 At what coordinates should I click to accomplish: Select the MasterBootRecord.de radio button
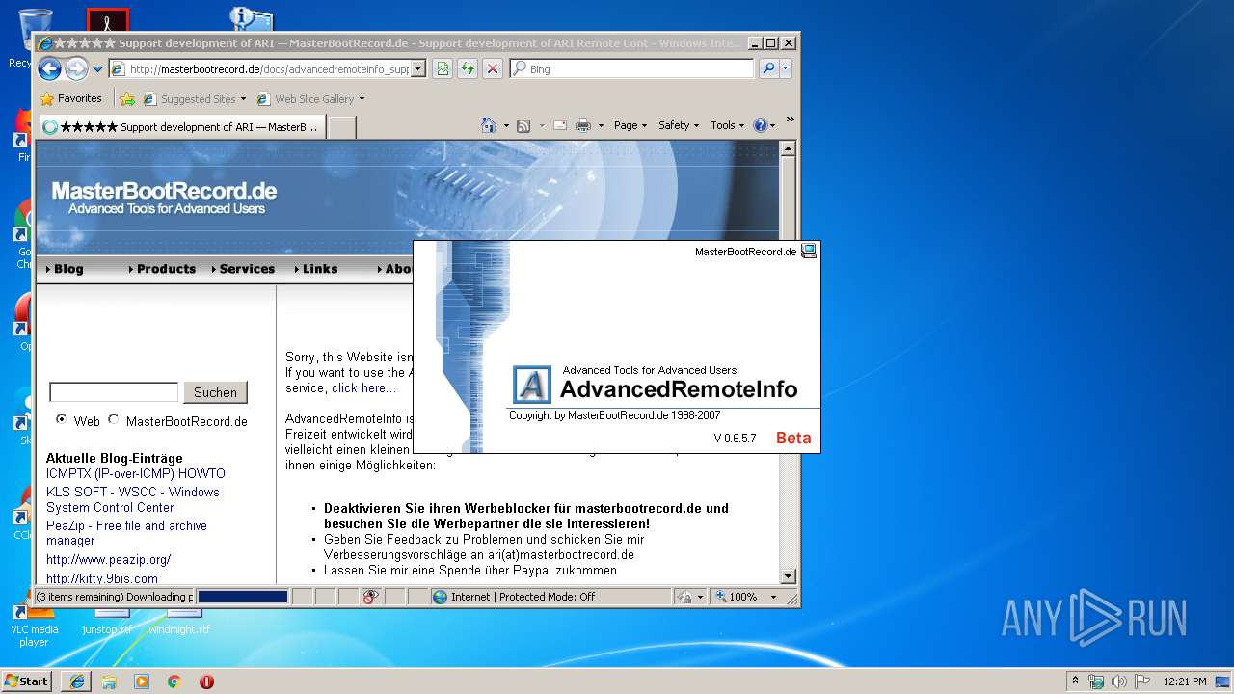[114, 419]
